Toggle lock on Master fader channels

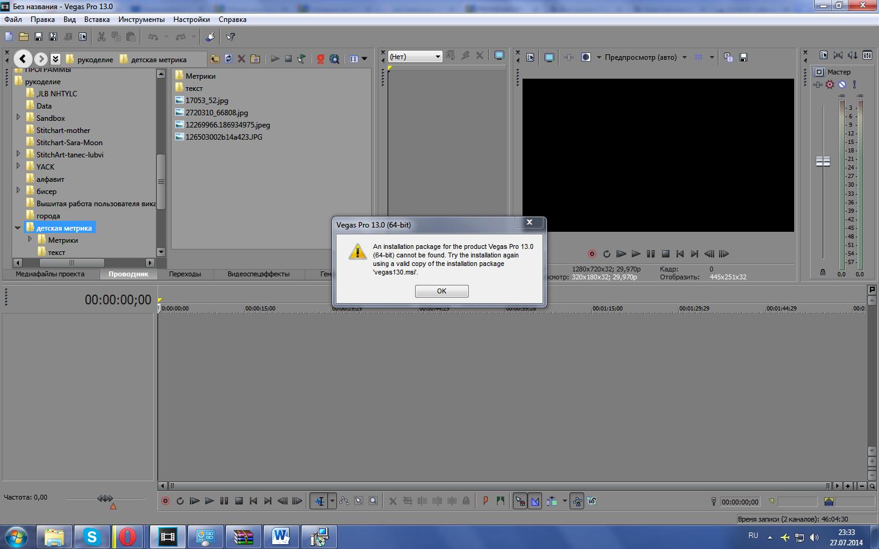[822, 272]
